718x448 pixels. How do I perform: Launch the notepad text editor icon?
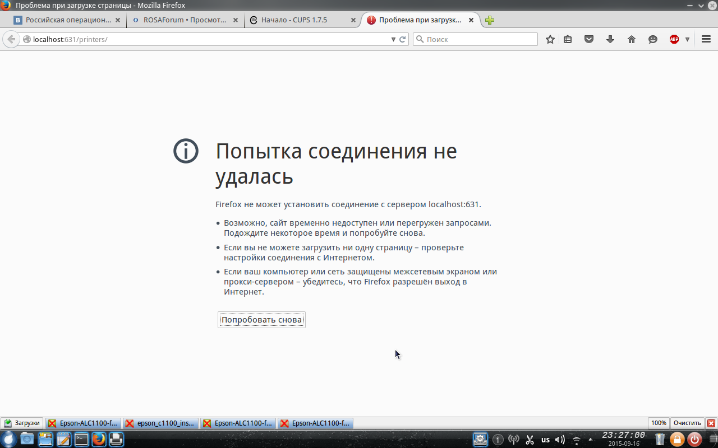click(63, 439)
